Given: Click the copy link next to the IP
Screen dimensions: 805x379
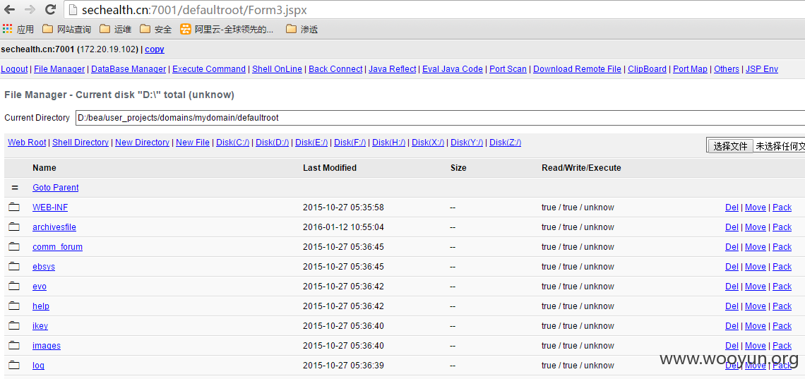Looking at the screenshot, I should (155, 49).
